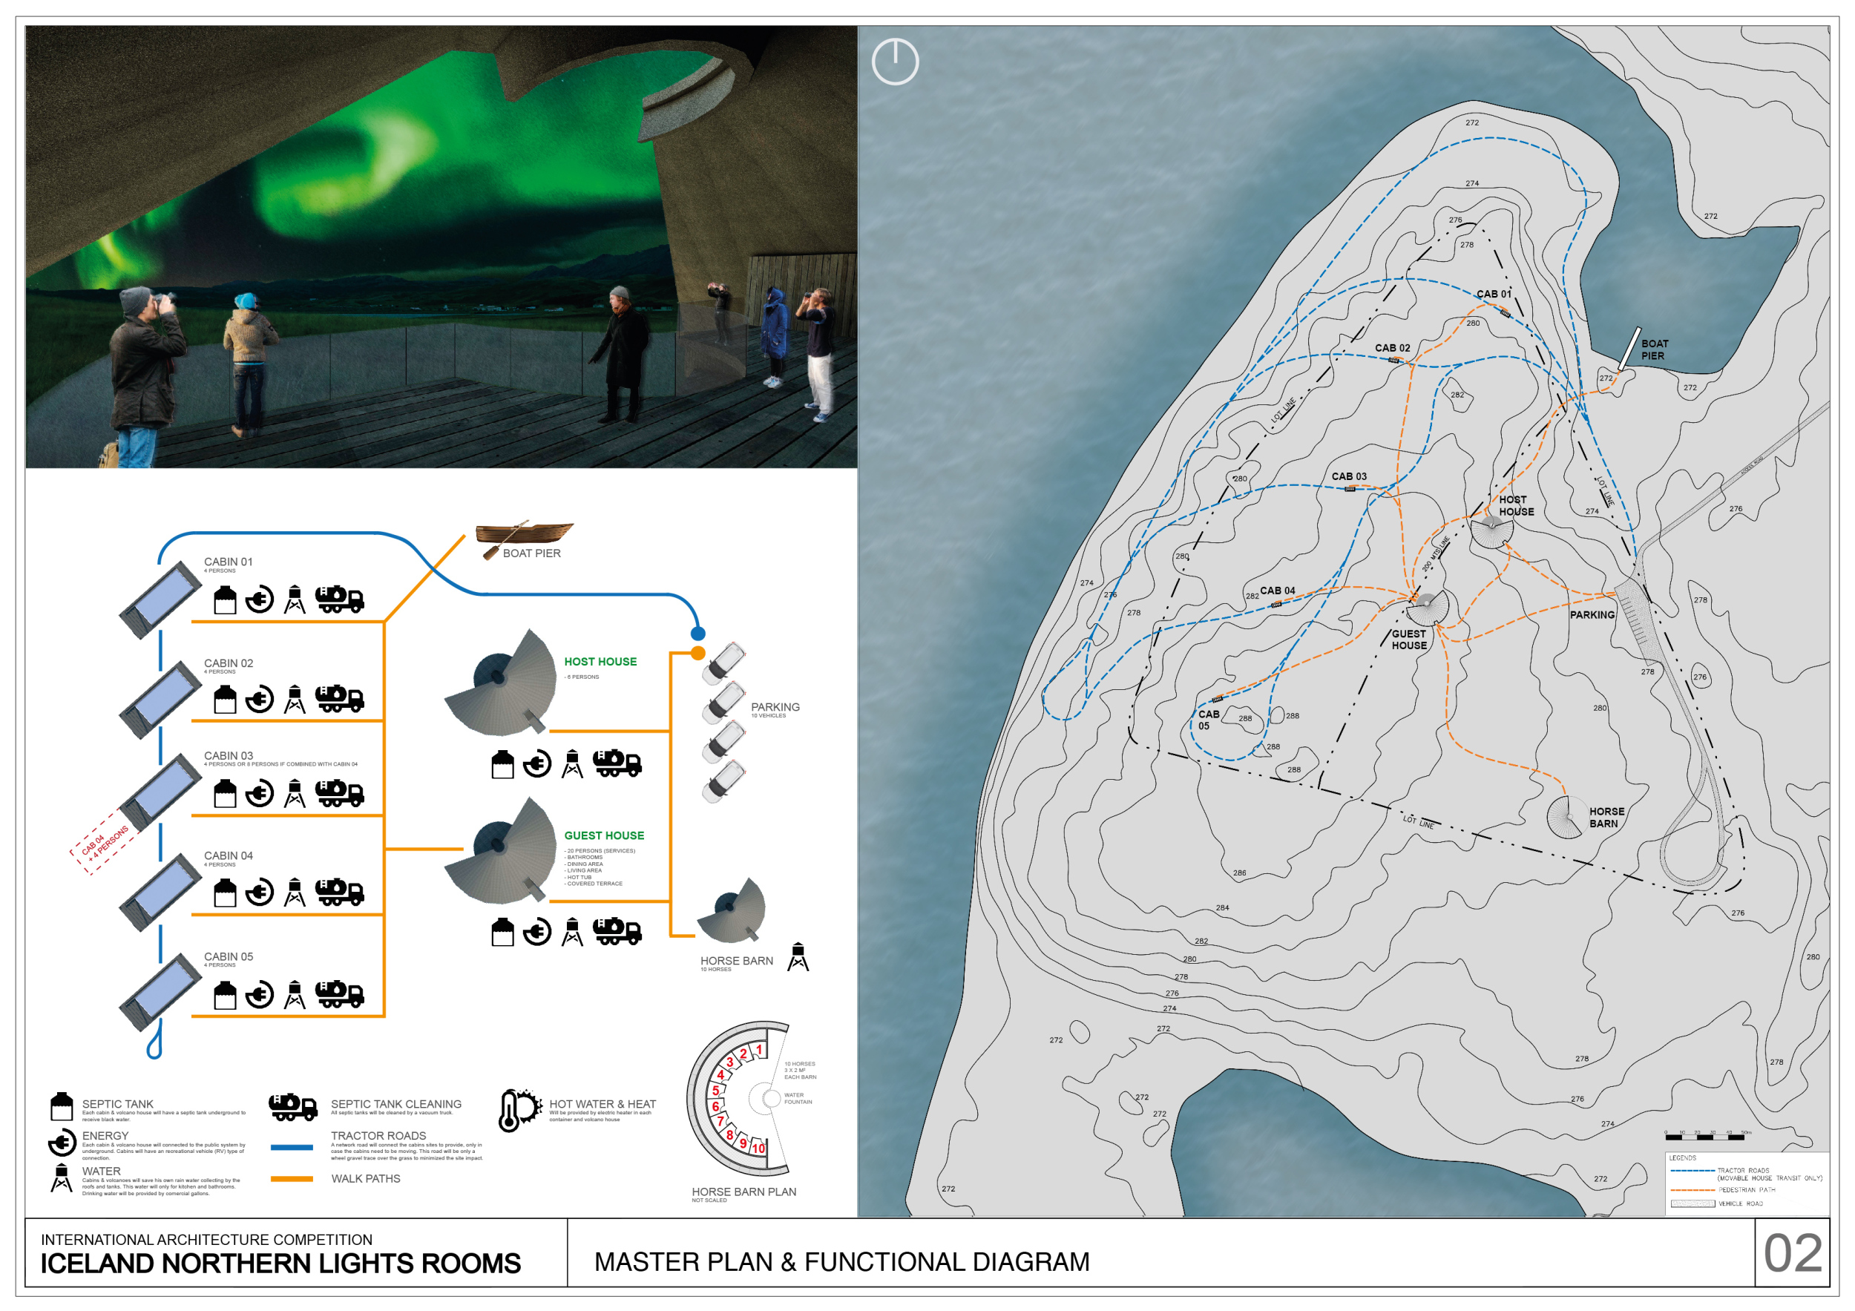Select the scale bar above the map legend

pyautogui.click(x=1708, y=1136)
